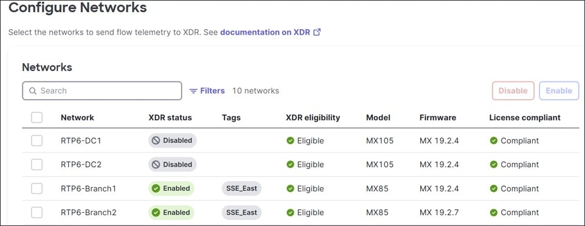Click the Eligible green check for RTP6-Branch1

(290, 188)
